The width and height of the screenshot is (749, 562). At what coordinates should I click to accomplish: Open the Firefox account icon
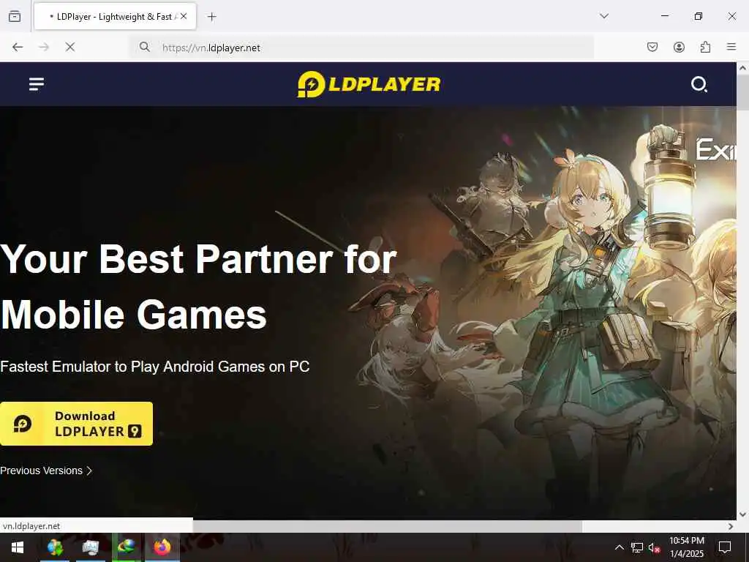679,47
